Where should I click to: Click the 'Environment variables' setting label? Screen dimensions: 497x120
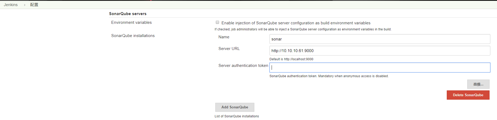tap(131, 22)
